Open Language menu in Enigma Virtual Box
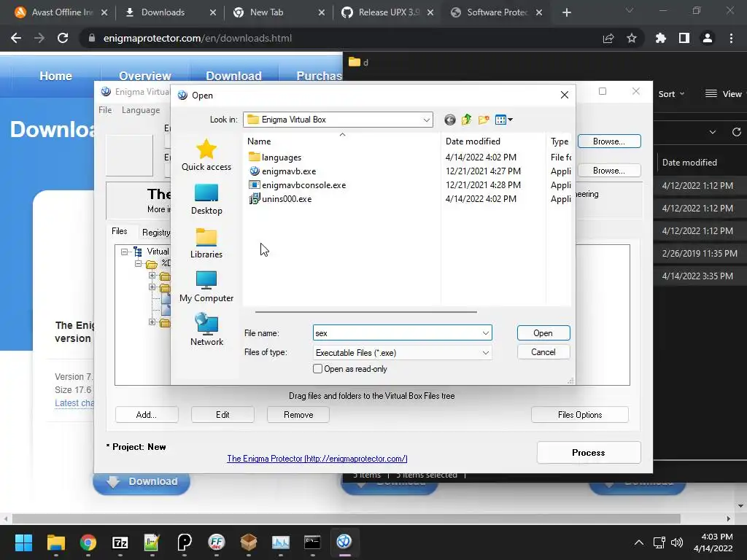The image size is (747, 560). [x=141, y=110]
